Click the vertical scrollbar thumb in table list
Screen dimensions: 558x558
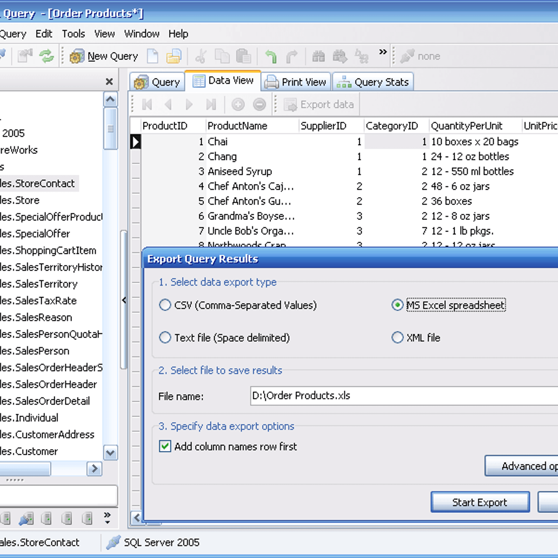pyautogui.click(x=111, y=128)
